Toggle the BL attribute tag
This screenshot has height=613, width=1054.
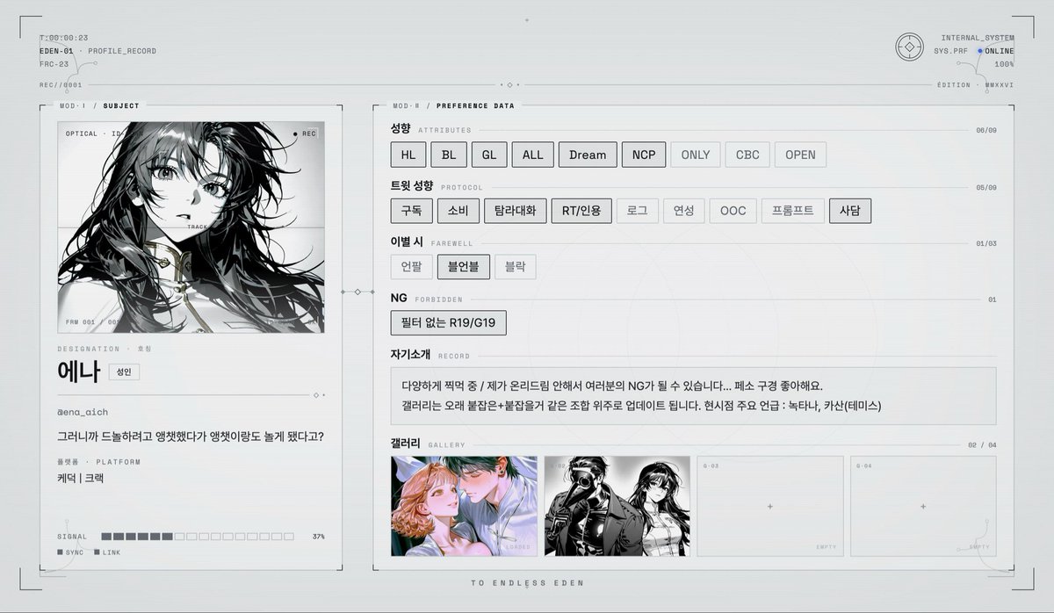(448, 155)
